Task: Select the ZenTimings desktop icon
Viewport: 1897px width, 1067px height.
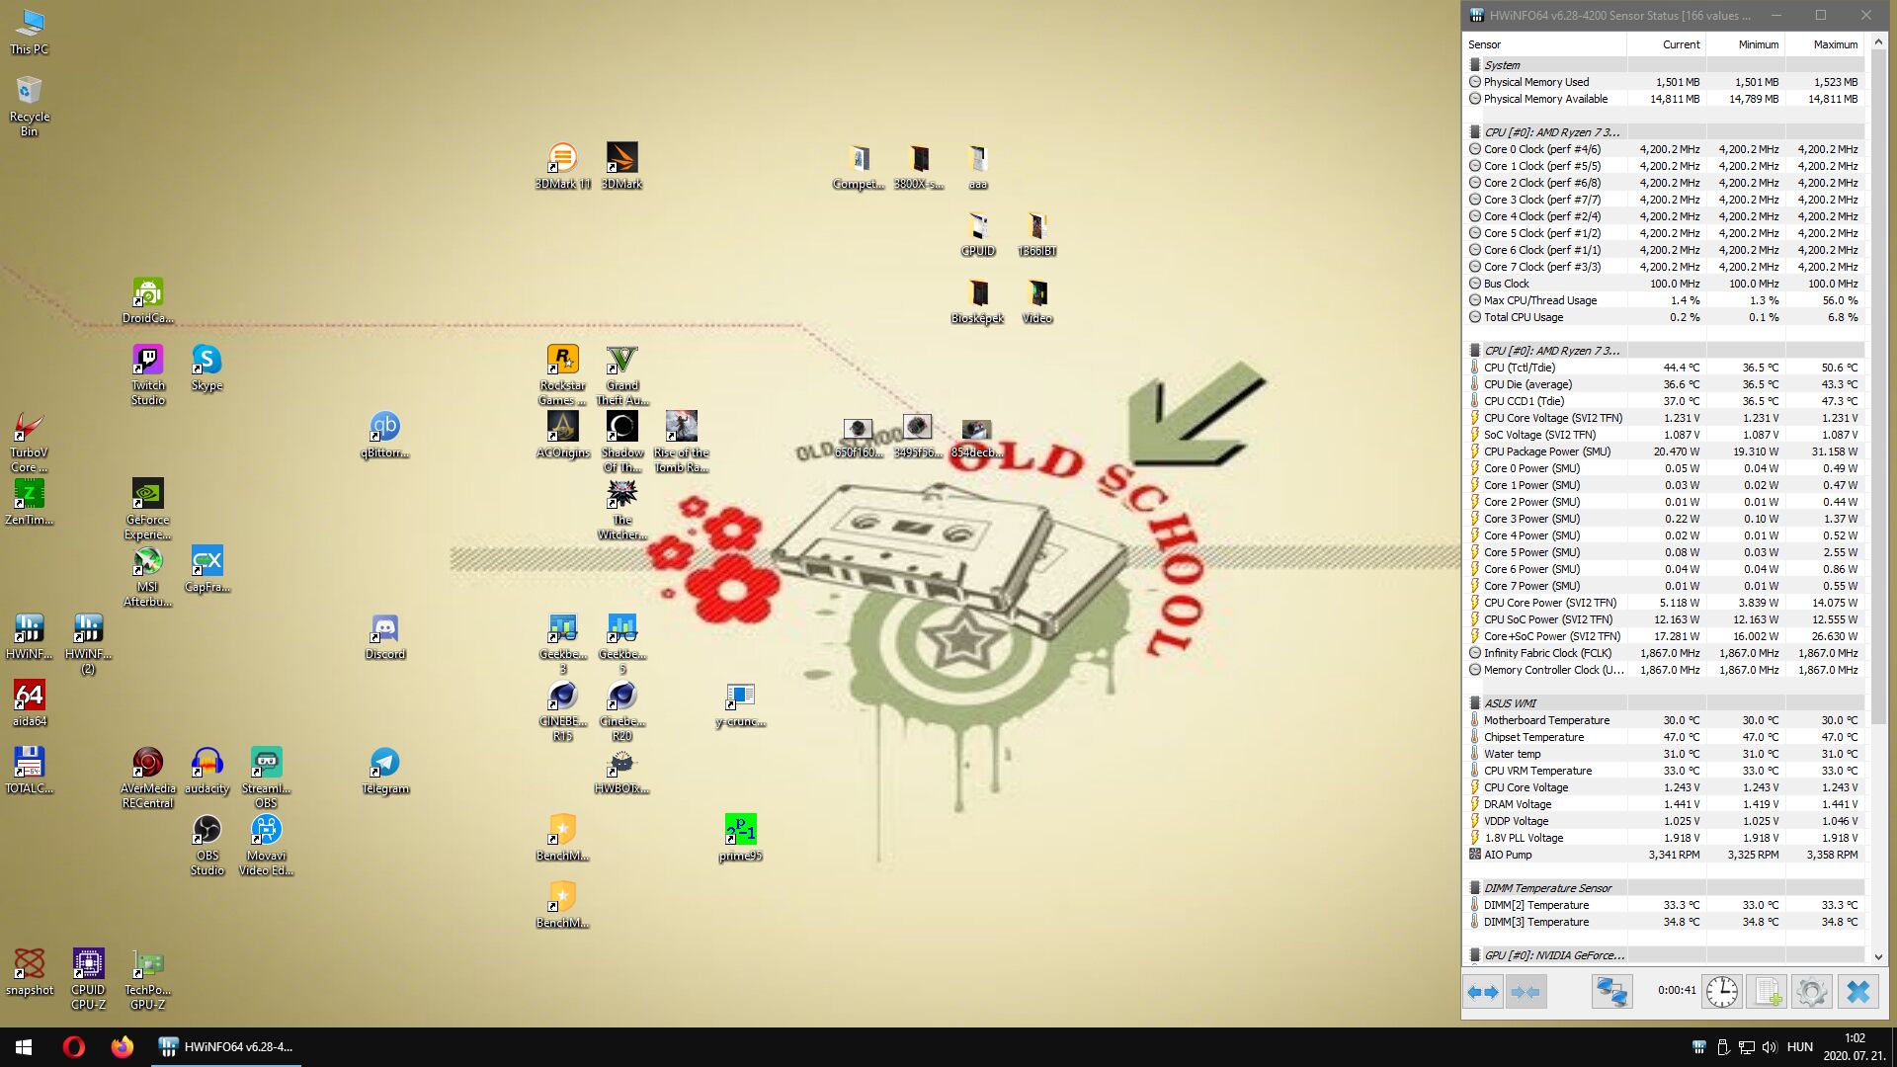Action: click(x=29, y=503)
